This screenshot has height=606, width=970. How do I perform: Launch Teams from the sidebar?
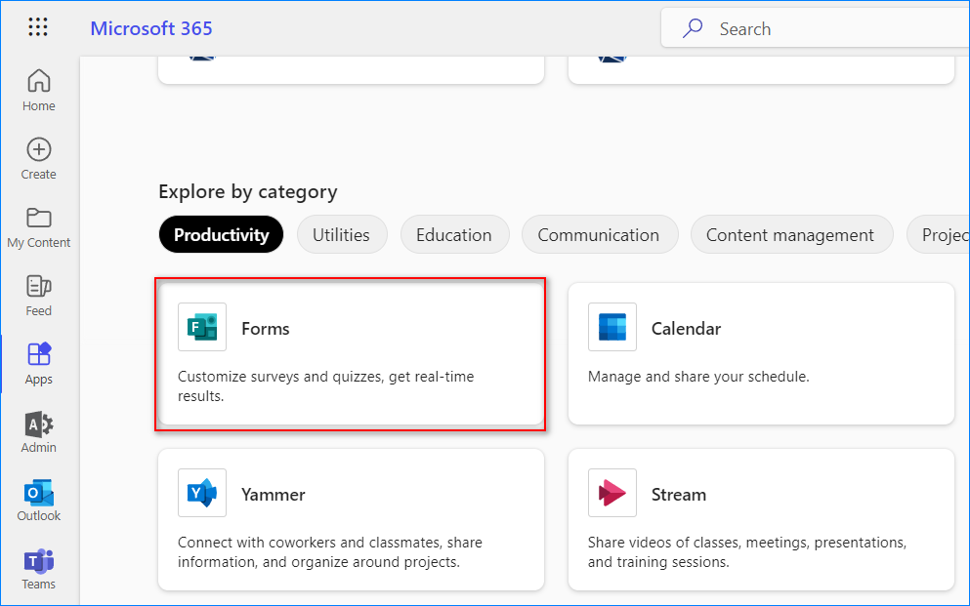[38, 569]
